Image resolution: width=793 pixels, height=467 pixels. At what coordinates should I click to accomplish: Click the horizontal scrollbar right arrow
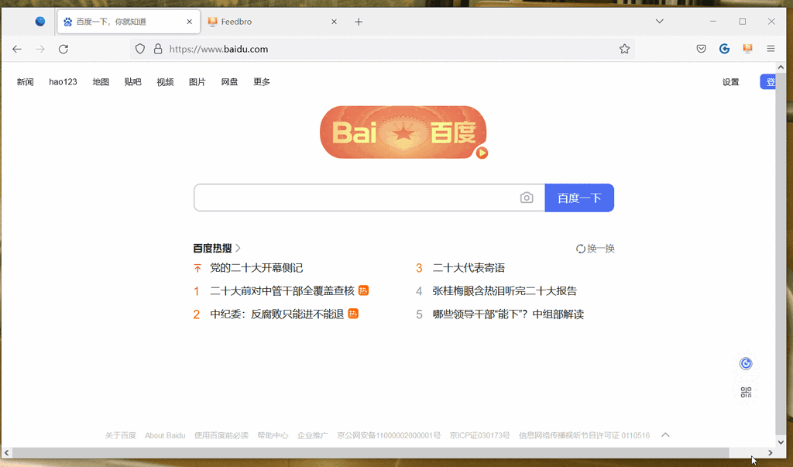[x=771, y=453]
